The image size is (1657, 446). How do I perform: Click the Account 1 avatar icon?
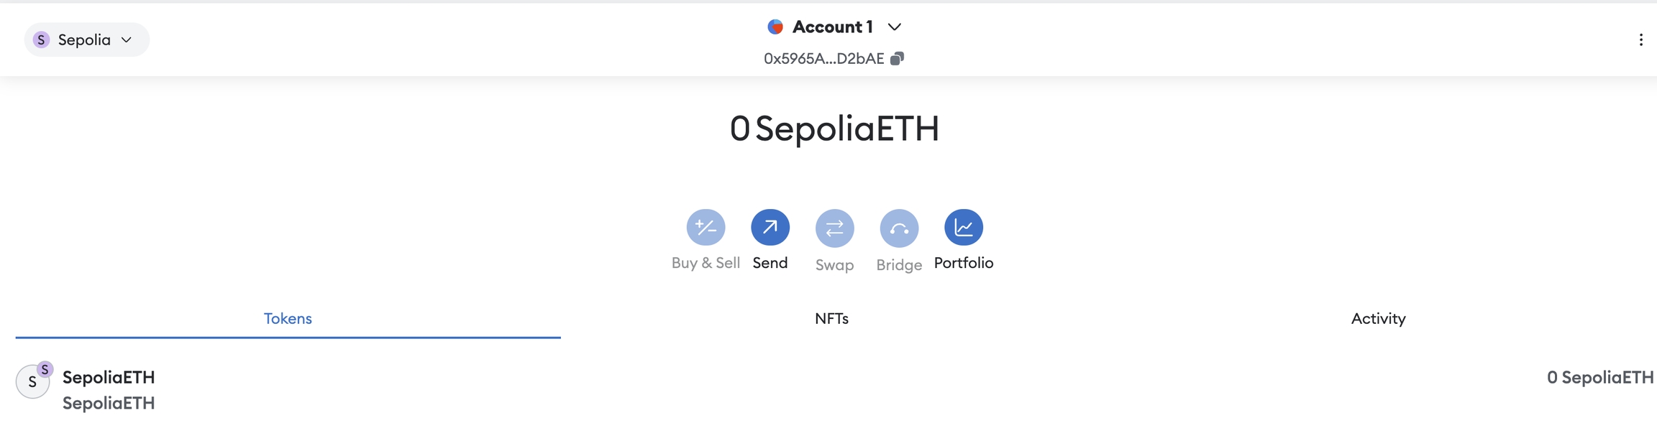[775, 27]
